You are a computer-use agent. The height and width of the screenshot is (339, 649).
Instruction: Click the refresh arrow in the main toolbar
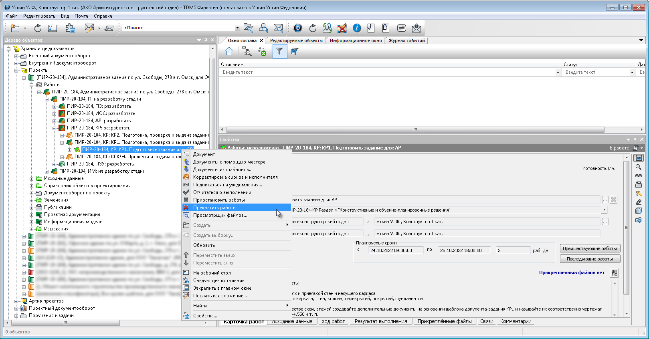coord(38,28)
